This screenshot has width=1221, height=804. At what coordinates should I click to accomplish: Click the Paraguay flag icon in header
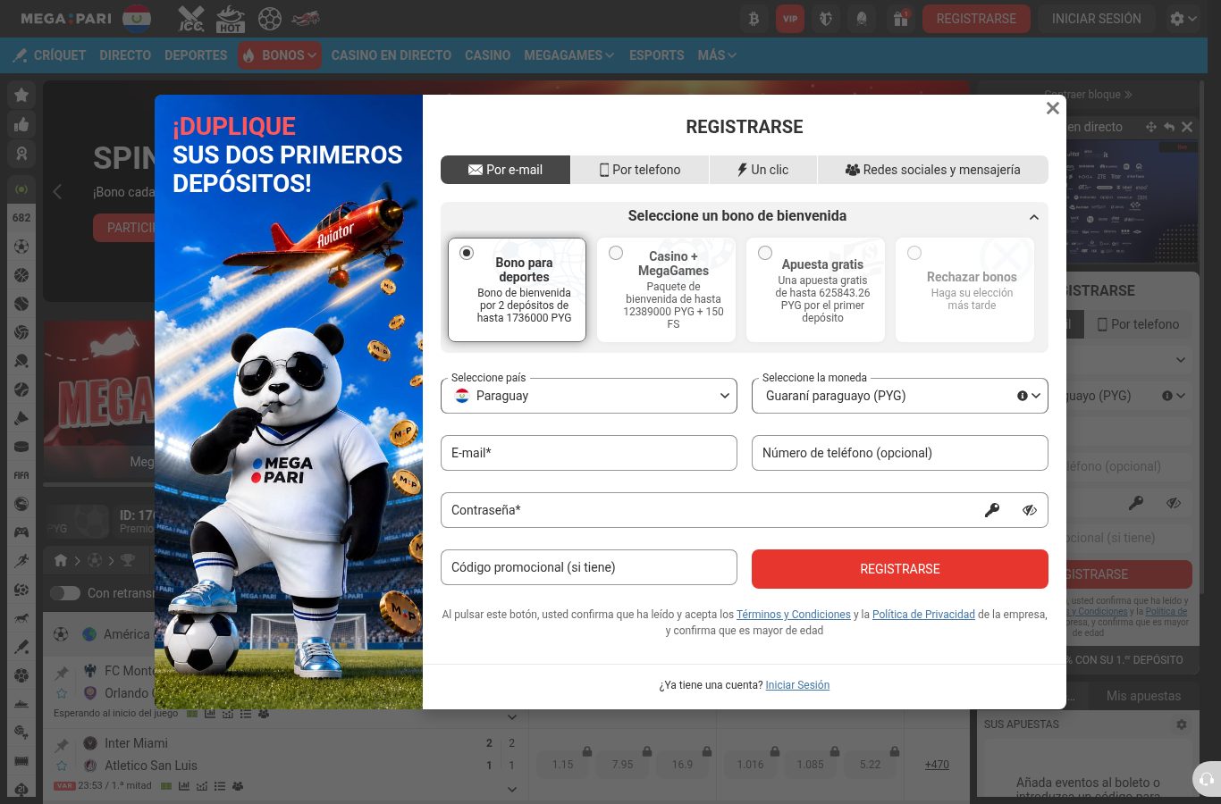137,18
